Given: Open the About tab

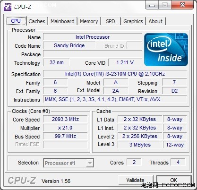Looking at the screenshot, I should pyautogui.click(x=155, y=21).
